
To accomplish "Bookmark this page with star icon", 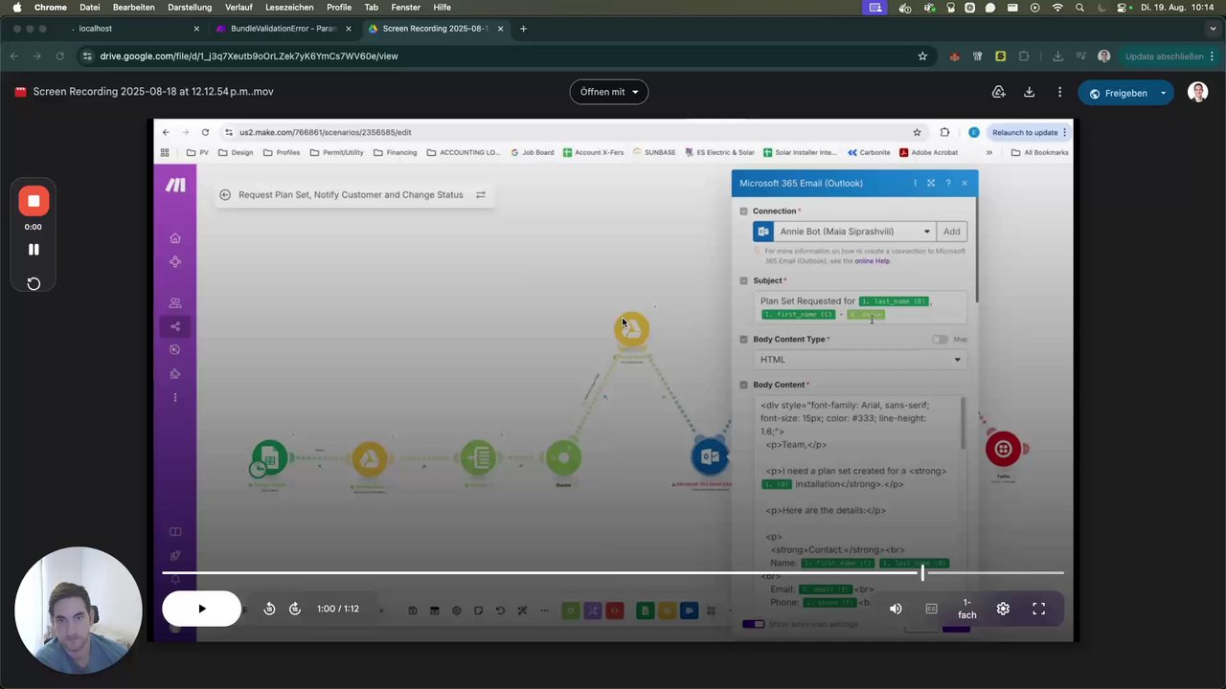I will pos(922,56).
